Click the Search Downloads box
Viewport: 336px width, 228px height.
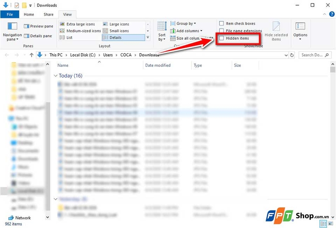(x=315, y=55)
